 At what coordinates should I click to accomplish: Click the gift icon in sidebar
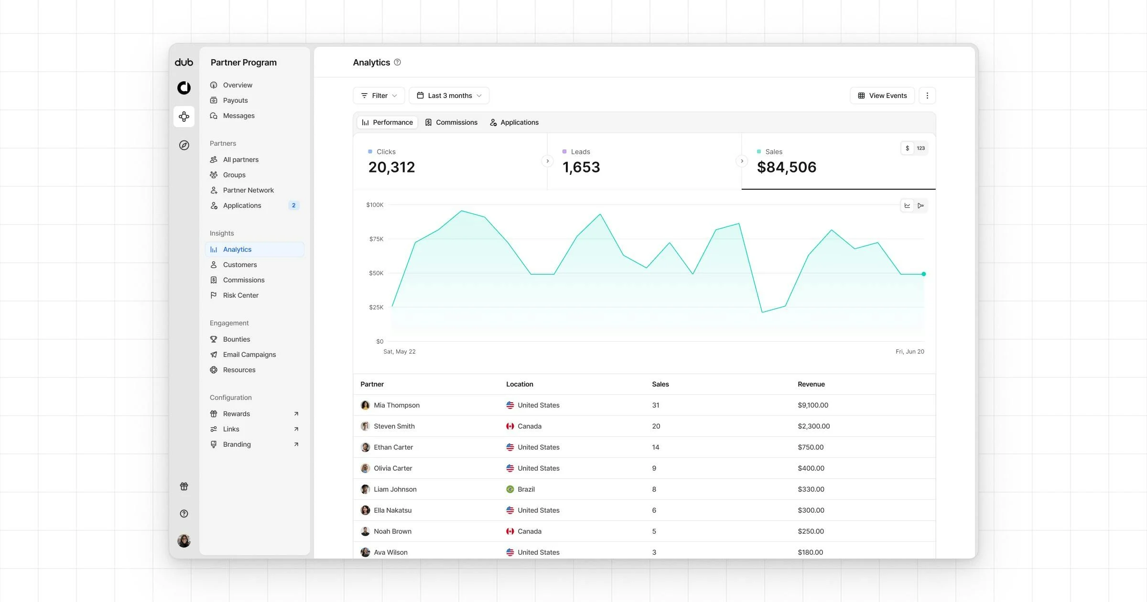[184, 486]
